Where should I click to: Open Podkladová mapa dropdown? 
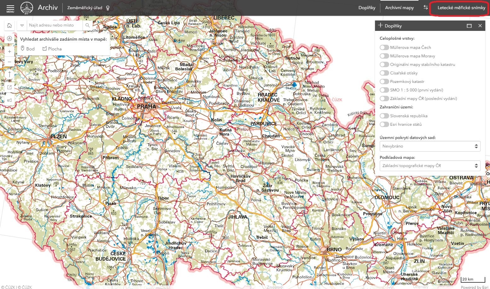point(430,166)
